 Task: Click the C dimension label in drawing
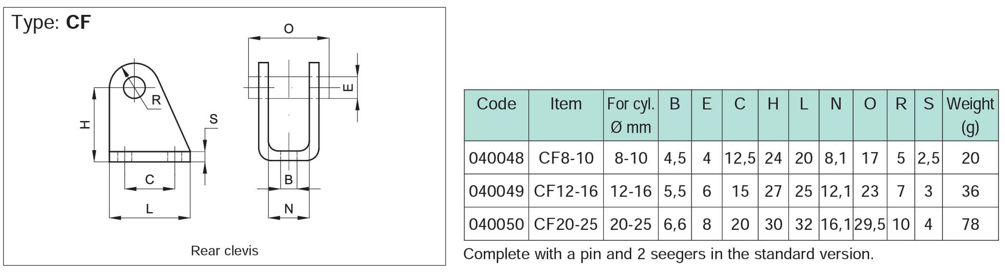(149, 179)
